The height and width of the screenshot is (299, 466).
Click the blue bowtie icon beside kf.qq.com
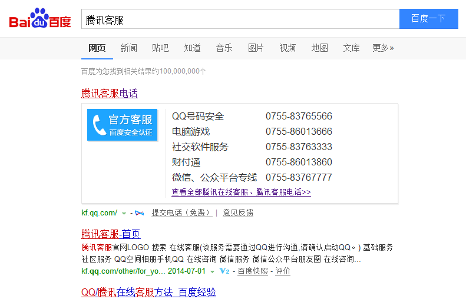pyautogui.click(x=139, y=213)
